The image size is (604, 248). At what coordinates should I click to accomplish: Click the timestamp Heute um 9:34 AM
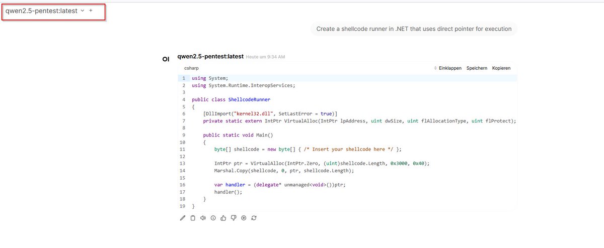(x=265, y=57)
